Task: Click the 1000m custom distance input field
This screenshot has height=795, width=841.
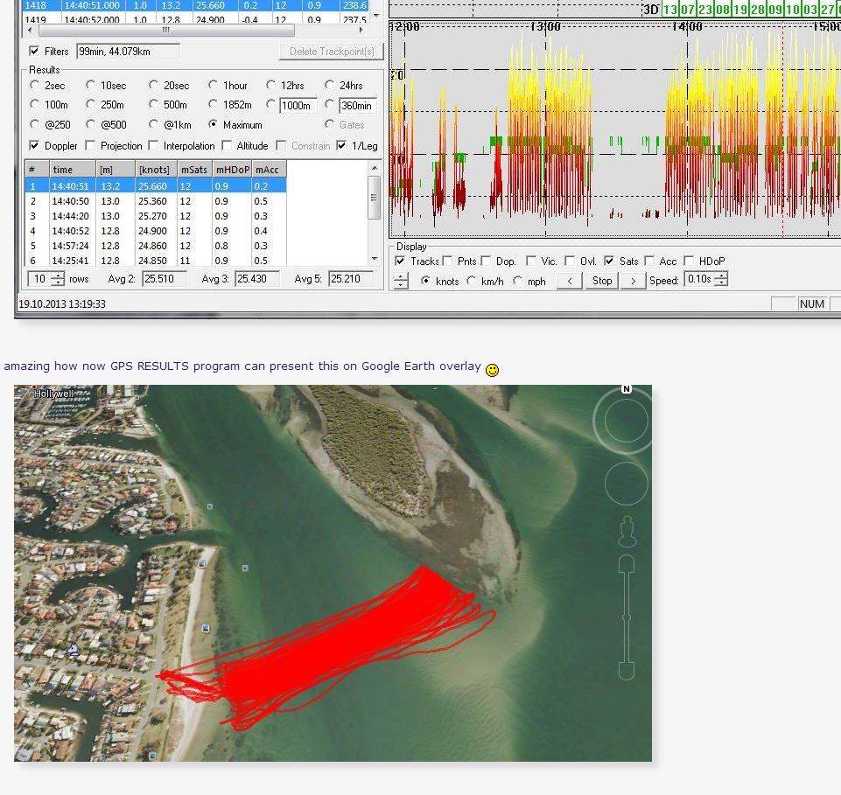Action: pos(298,105)
